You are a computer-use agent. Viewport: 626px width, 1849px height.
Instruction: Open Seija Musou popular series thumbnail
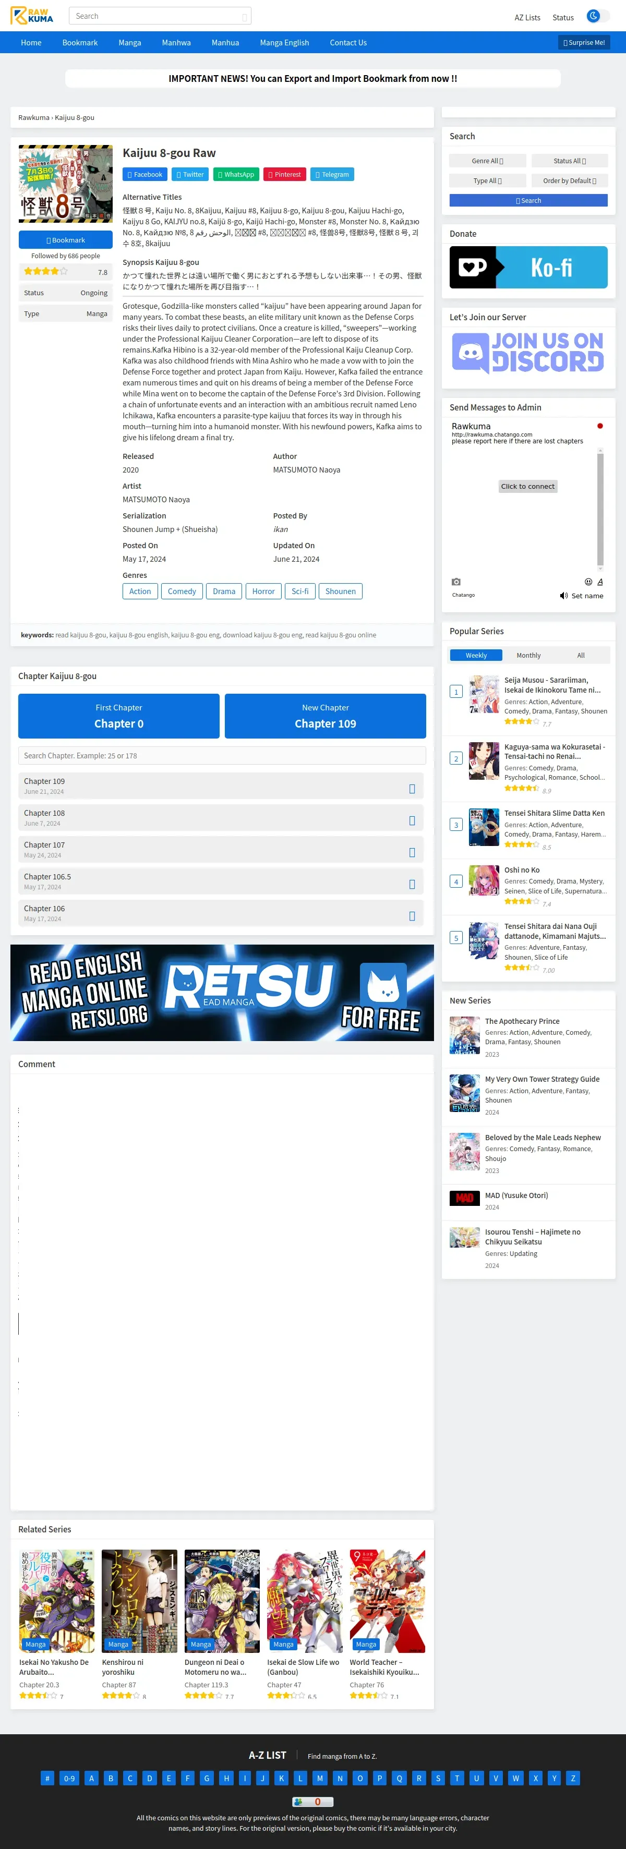click(484, 693)
